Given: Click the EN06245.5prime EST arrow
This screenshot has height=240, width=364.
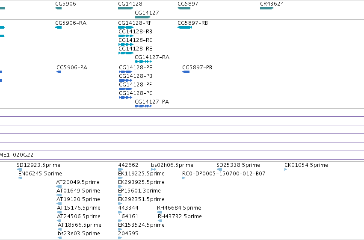Looking at the screenshot, I should (x=20, y=178).
